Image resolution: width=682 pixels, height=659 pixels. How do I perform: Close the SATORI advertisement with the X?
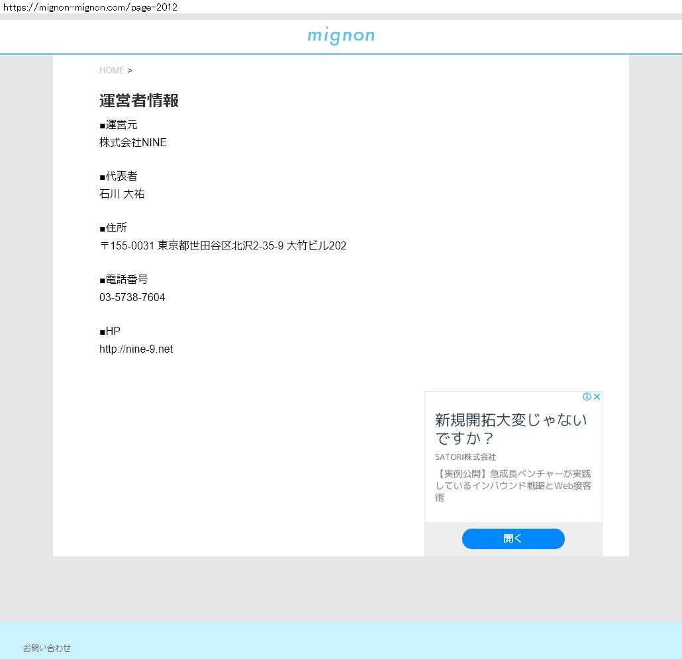point(597,397)
